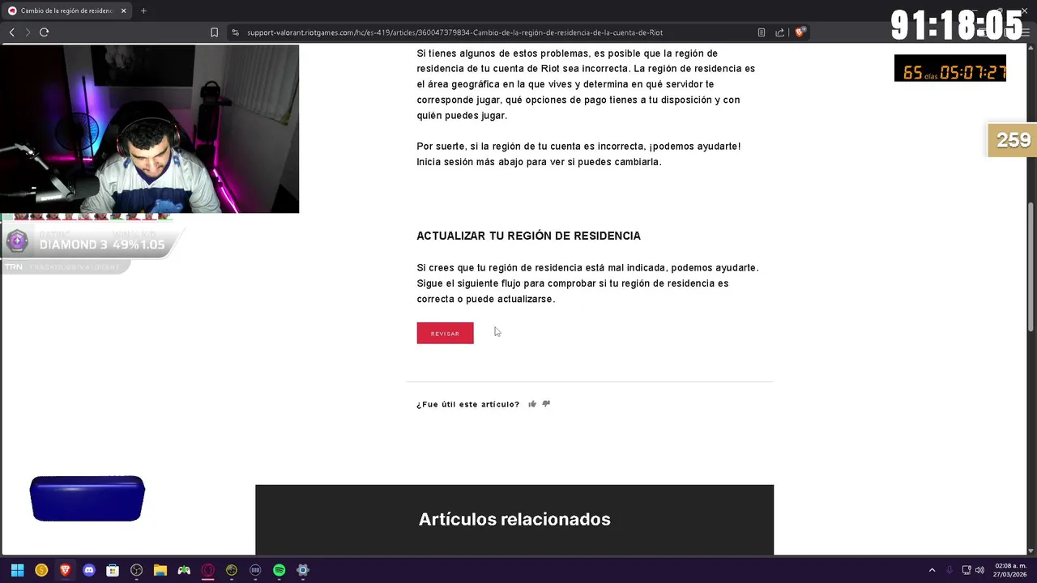The width and height of the screenshot is (1037, 583).
Task: Select the 'Cambio de la región de residencia' tab
Action: coord(68,11)
